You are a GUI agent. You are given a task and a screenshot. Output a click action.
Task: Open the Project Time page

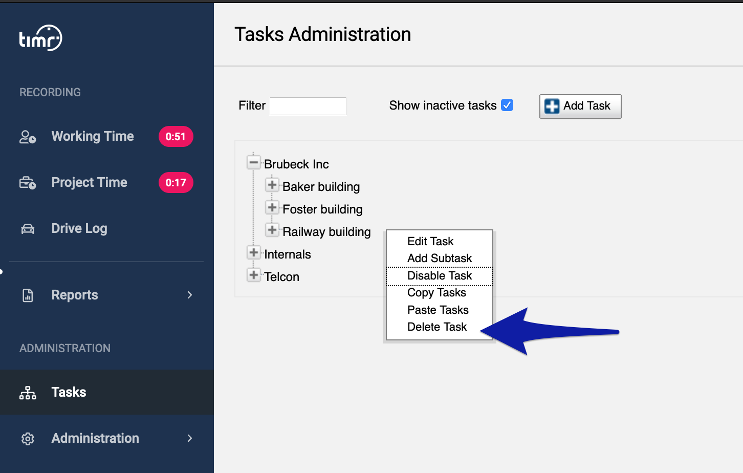tap(90, 183)
